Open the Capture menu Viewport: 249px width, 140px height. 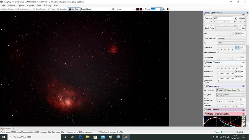30,6
